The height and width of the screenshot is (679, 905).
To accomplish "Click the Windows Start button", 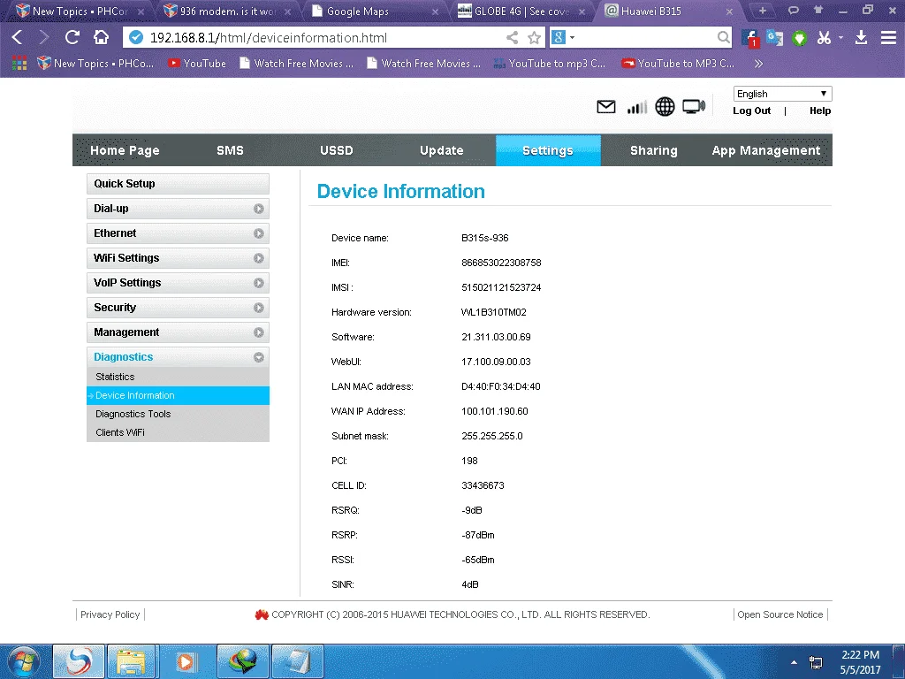I will pyautogui.click(x=24, y=661).
